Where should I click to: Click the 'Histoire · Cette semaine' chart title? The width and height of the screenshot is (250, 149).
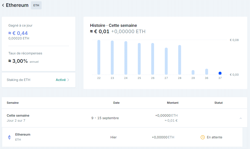tap(113, 25)
